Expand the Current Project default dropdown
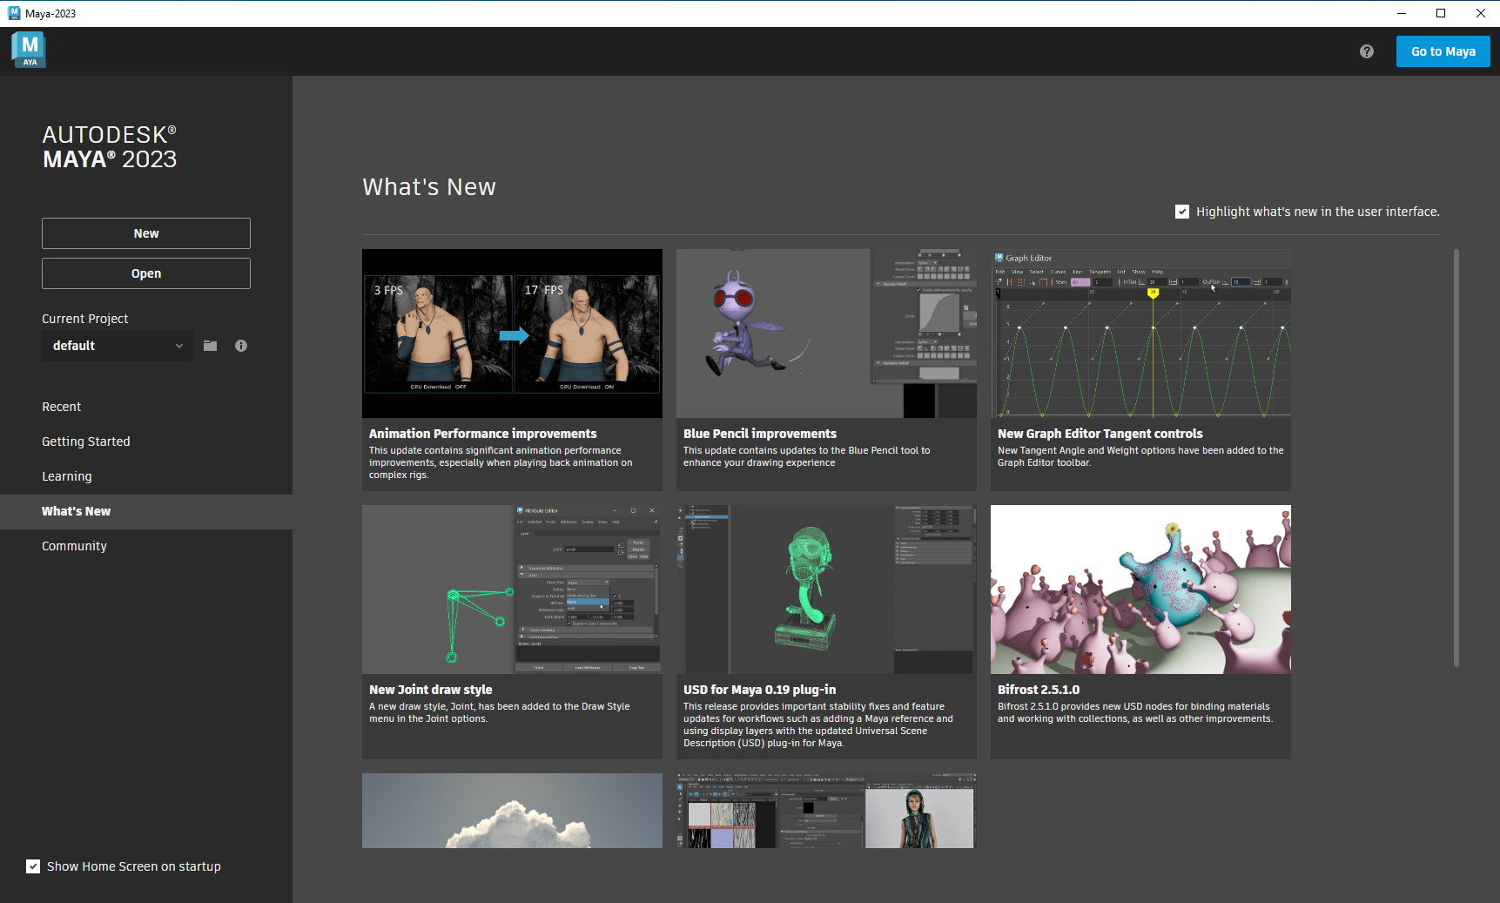 coord(118,346)
